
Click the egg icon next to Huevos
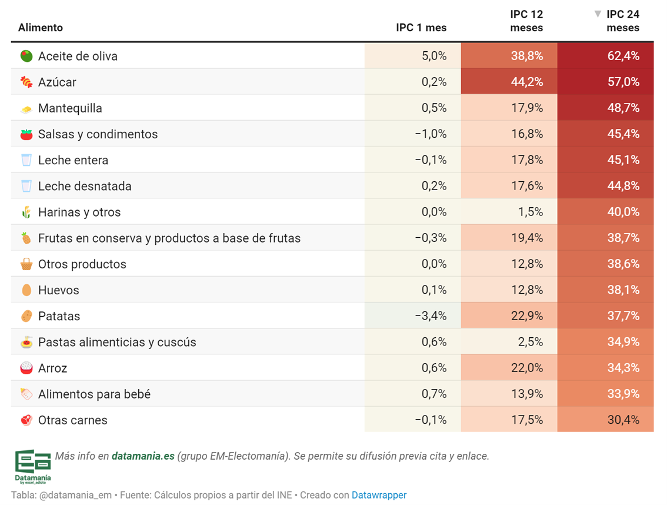(x=26, y=290)
